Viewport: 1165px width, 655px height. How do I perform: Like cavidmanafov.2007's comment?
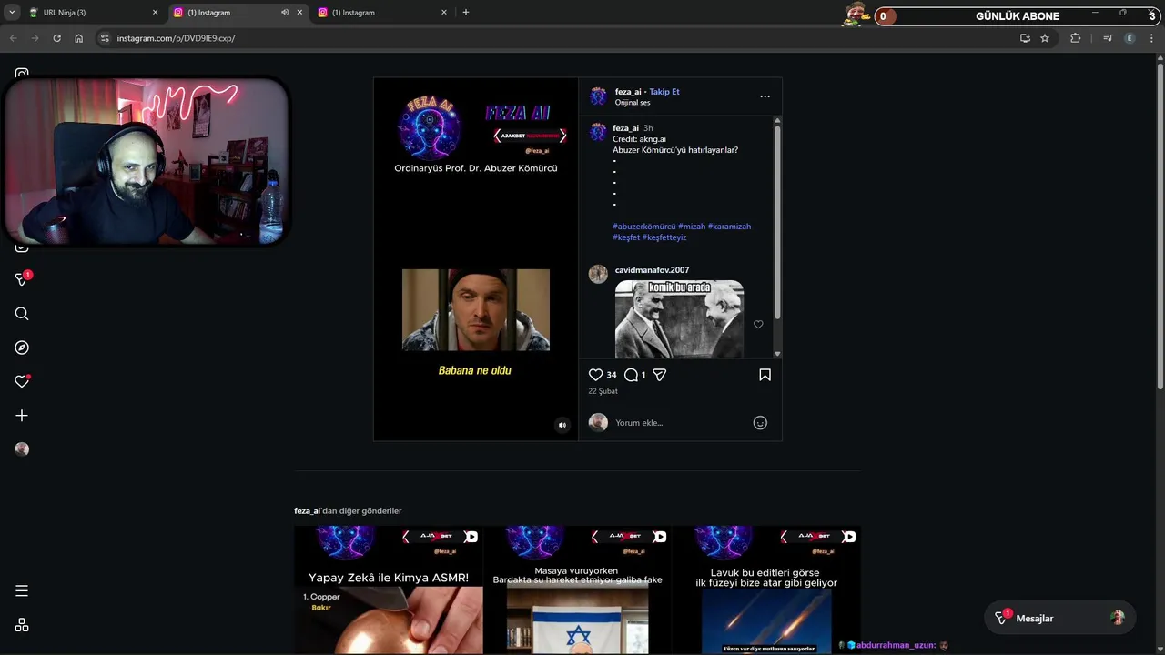758,325
